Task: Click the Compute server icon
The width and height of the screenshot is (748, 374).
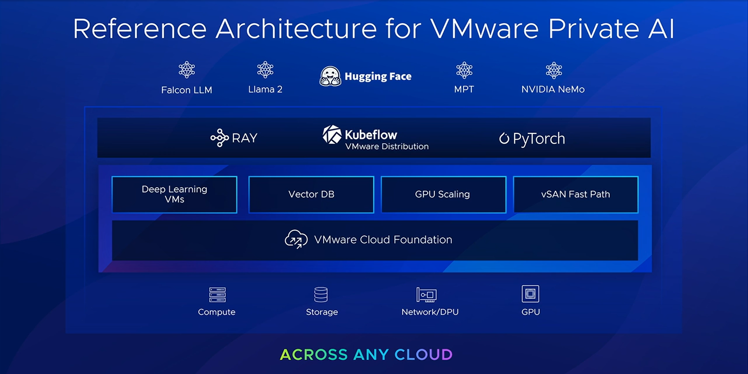Action: (217, 295)
